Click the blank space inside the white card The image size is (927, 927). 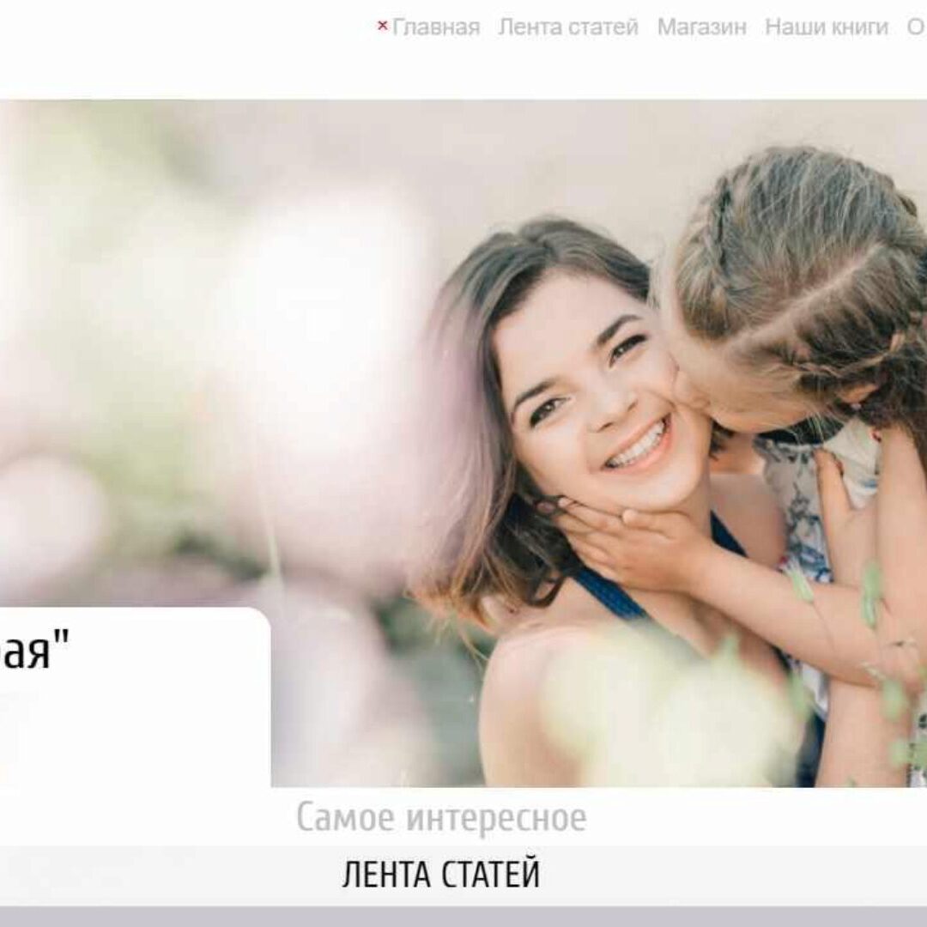136,733
